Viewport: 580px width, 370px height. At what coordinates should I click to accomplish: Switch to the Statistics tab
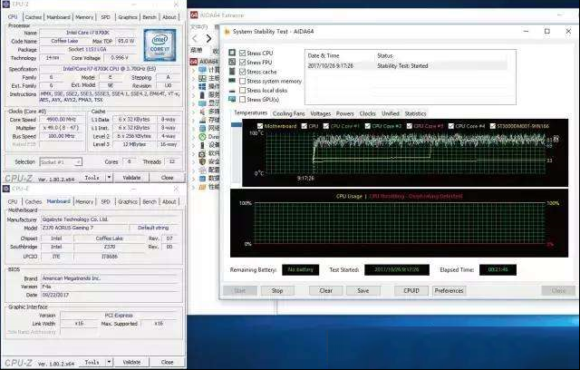[x=415, y=113]
